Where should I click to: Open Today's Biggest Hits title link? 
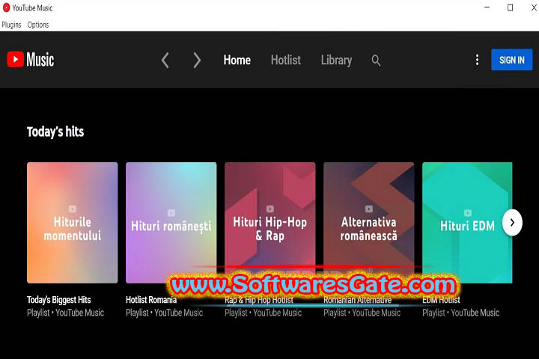click(x=59, y=300)
